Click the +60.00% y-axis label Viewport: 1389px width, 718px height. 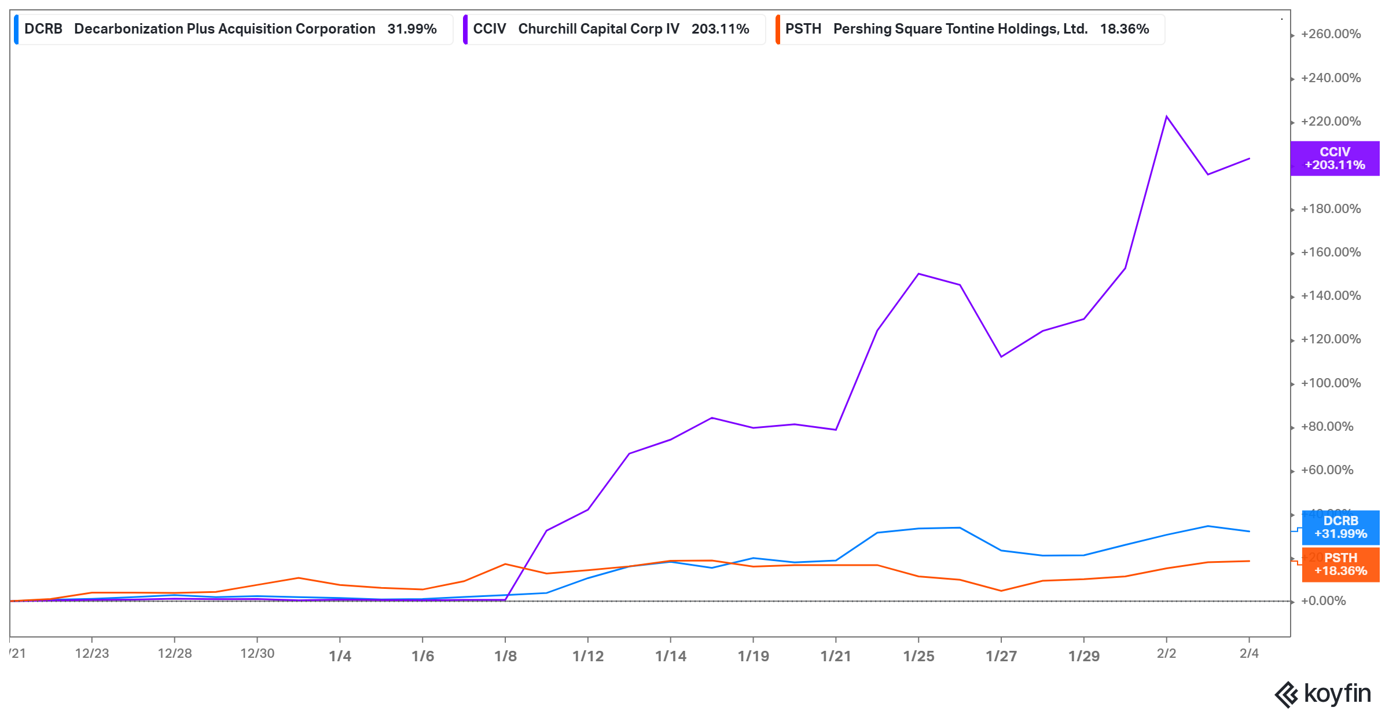1327,470
